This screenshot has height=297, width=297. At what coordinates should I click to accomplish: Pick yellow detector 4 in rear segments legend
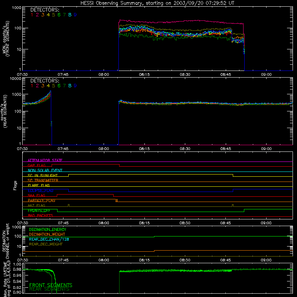coord(48,86)
